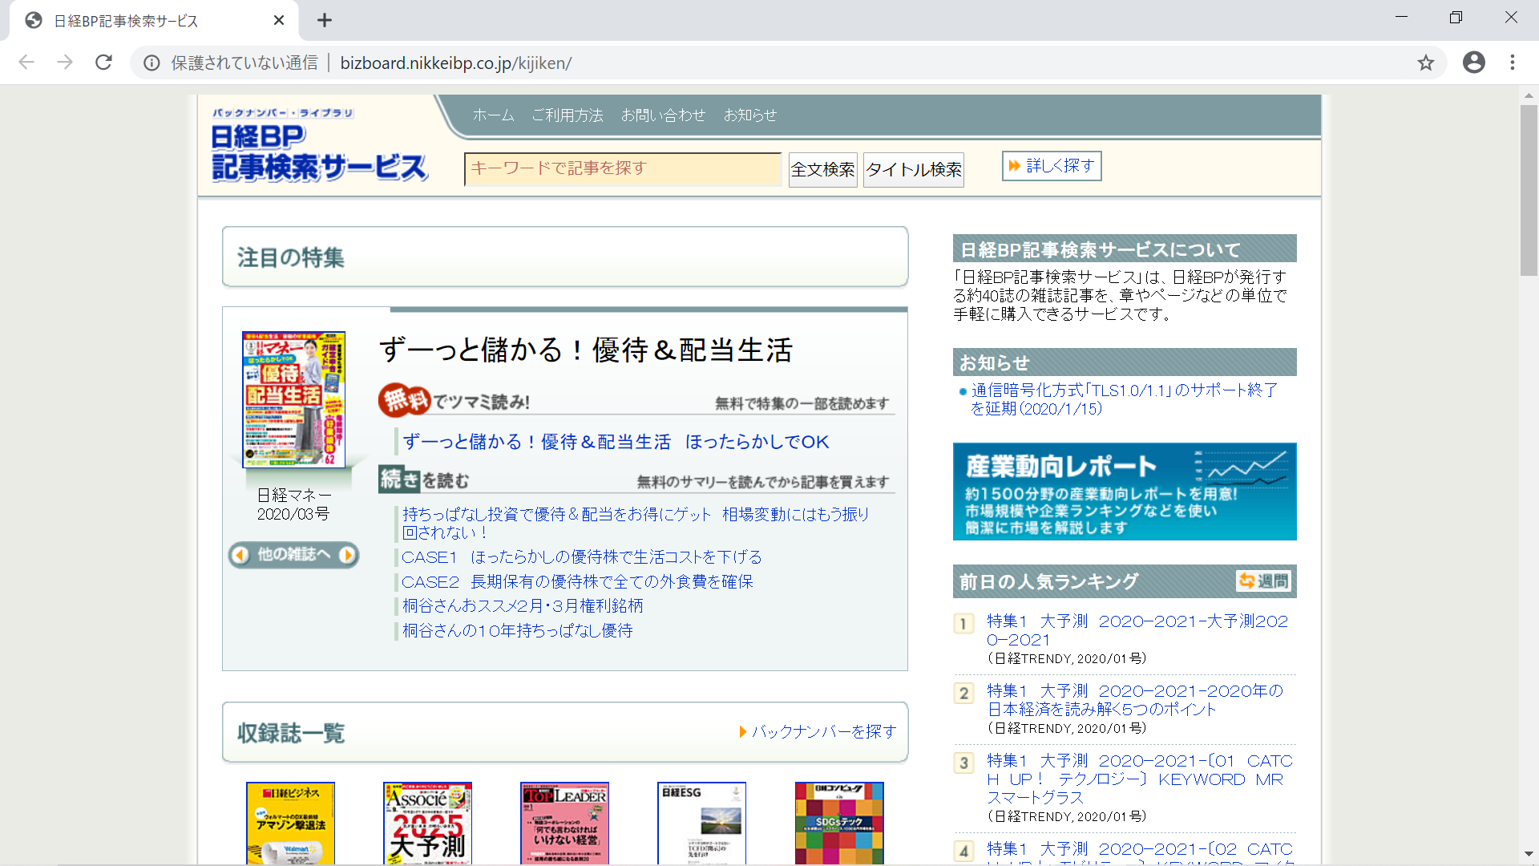Open 桐谷さんおススメ2月・3月権利銘柄 link

[x=523, y=606]
